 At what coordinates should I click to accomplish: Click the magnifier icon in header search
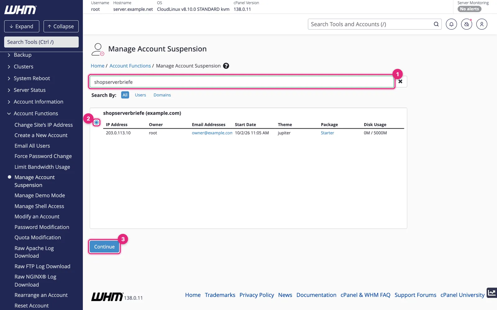pos(436,24)
